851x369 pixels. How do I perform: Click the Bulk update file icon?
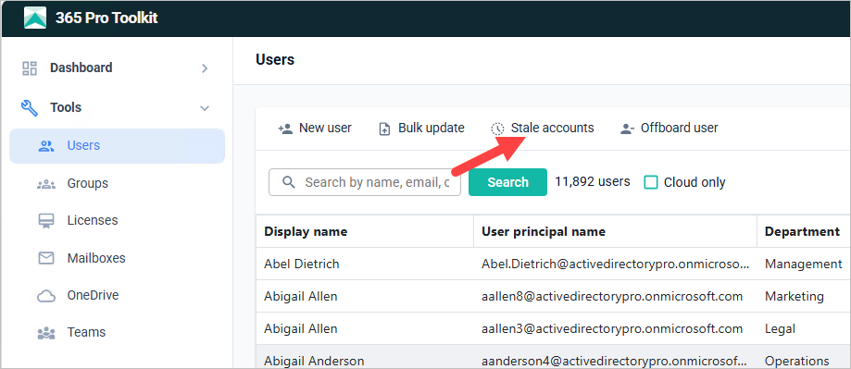pos(384,129)
